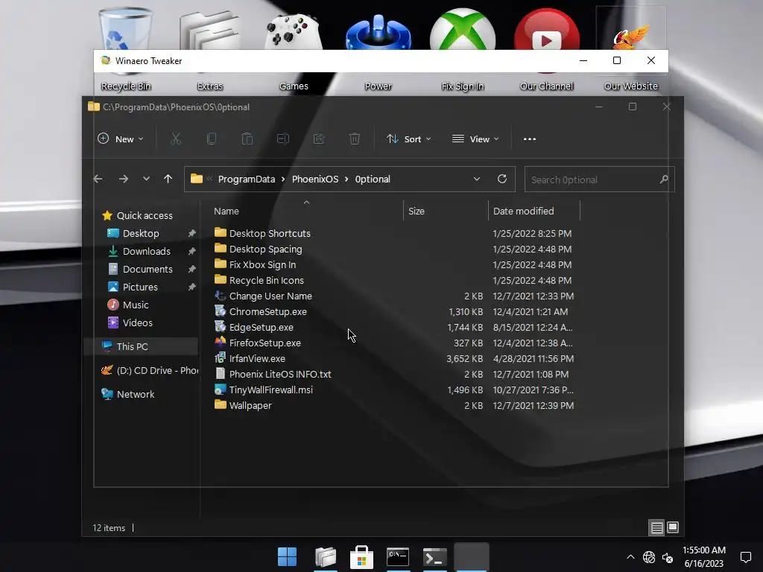
Task: Select the Desktop Shortcuts folder
Action: (x=262, y=233)
